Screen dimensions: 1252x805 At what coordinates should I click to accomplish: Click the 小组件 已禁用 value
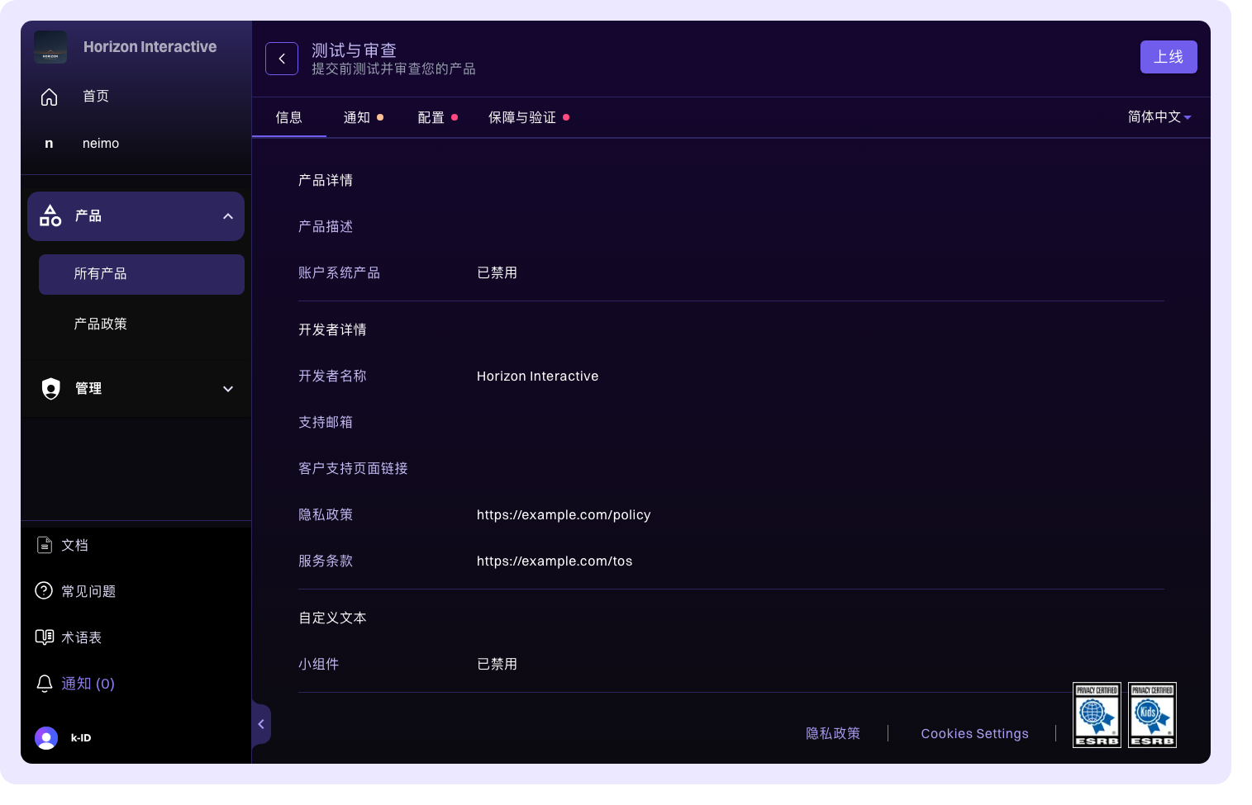497,664
